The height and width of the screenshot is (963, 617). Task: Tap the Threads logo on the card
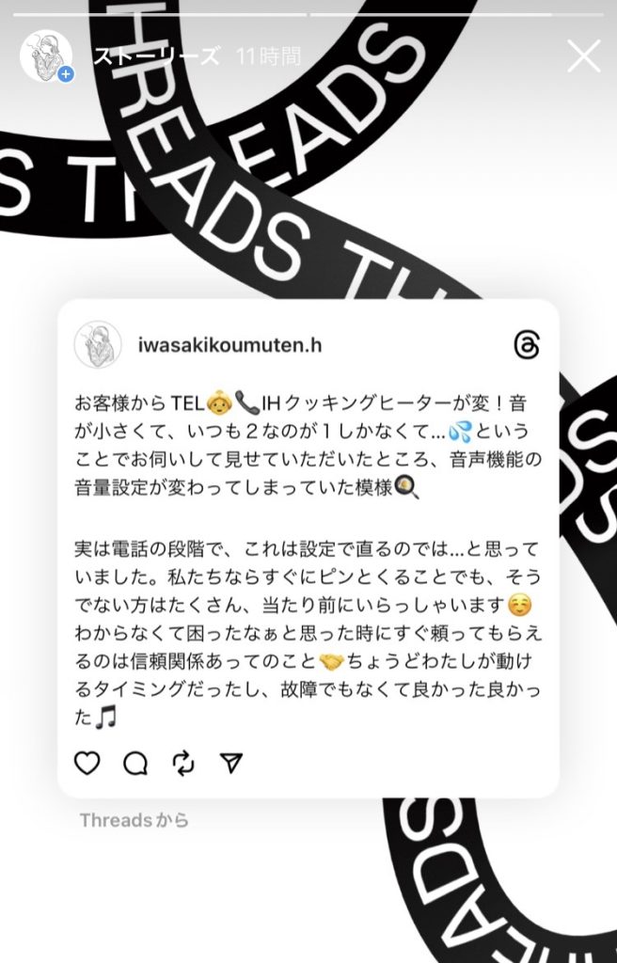[527, 345]
